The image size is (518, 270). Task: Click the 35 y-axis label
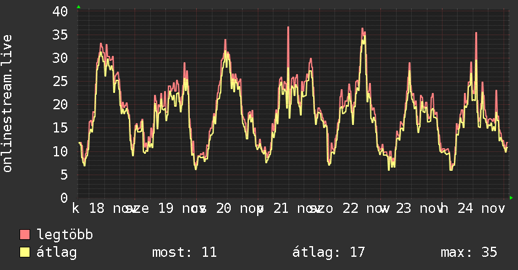(x=60, y=35)
